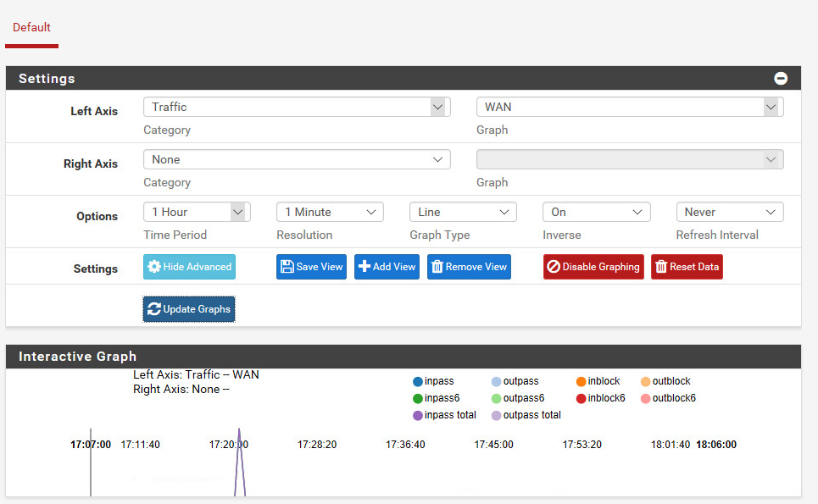
Task: Toggle outpass6 series in graph legend
Action: [518, 398]
